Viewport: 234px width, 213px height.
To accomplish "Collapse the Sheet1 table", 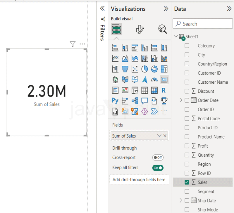I will tap(176, 36).
